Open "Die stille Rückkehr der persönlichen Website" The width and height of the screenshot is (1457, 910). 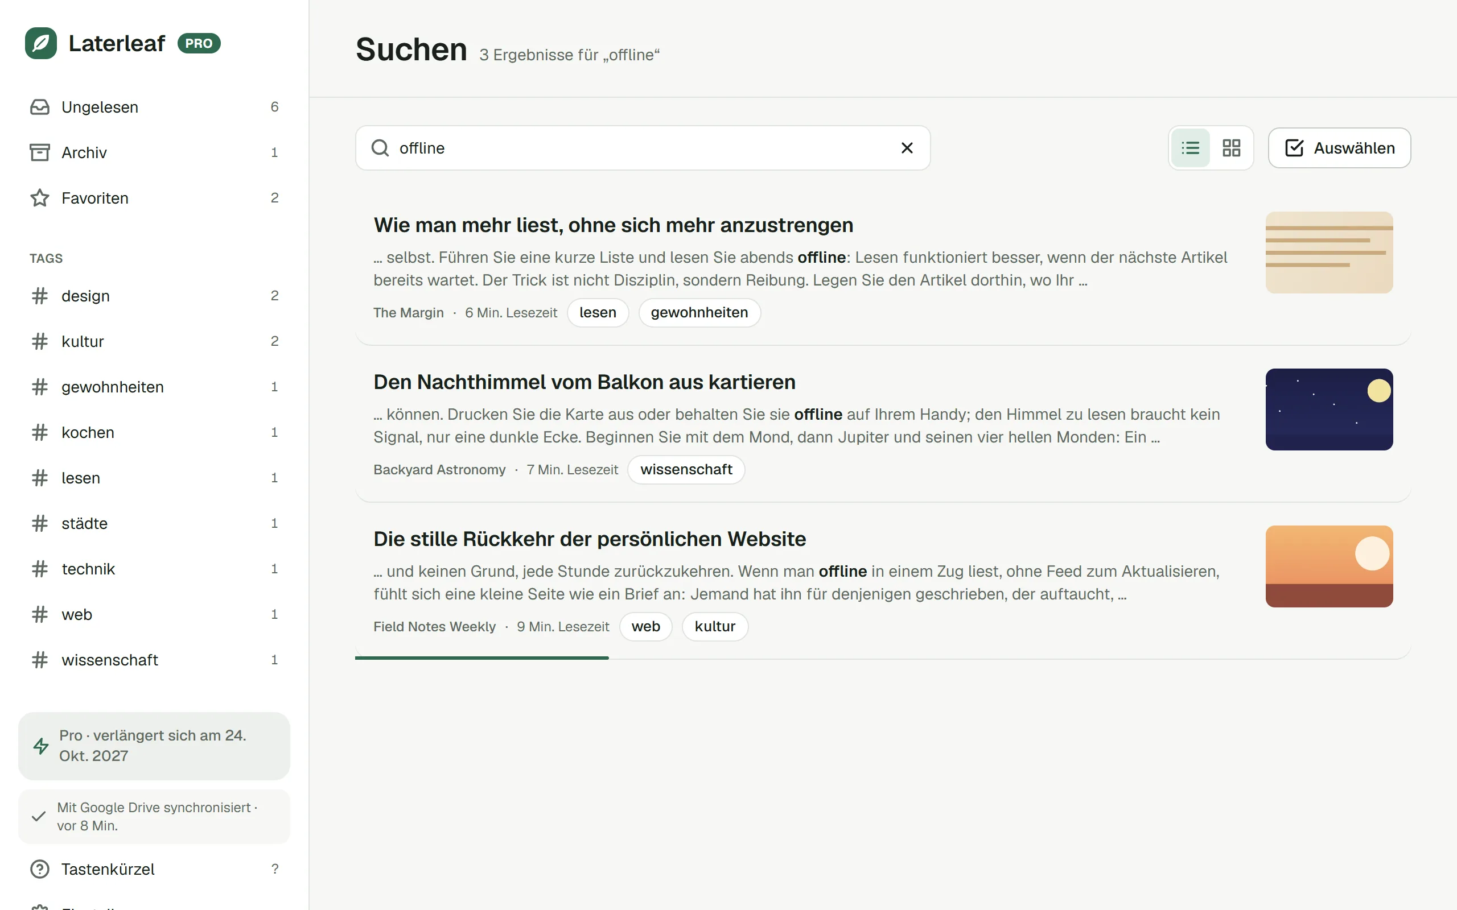590,539
